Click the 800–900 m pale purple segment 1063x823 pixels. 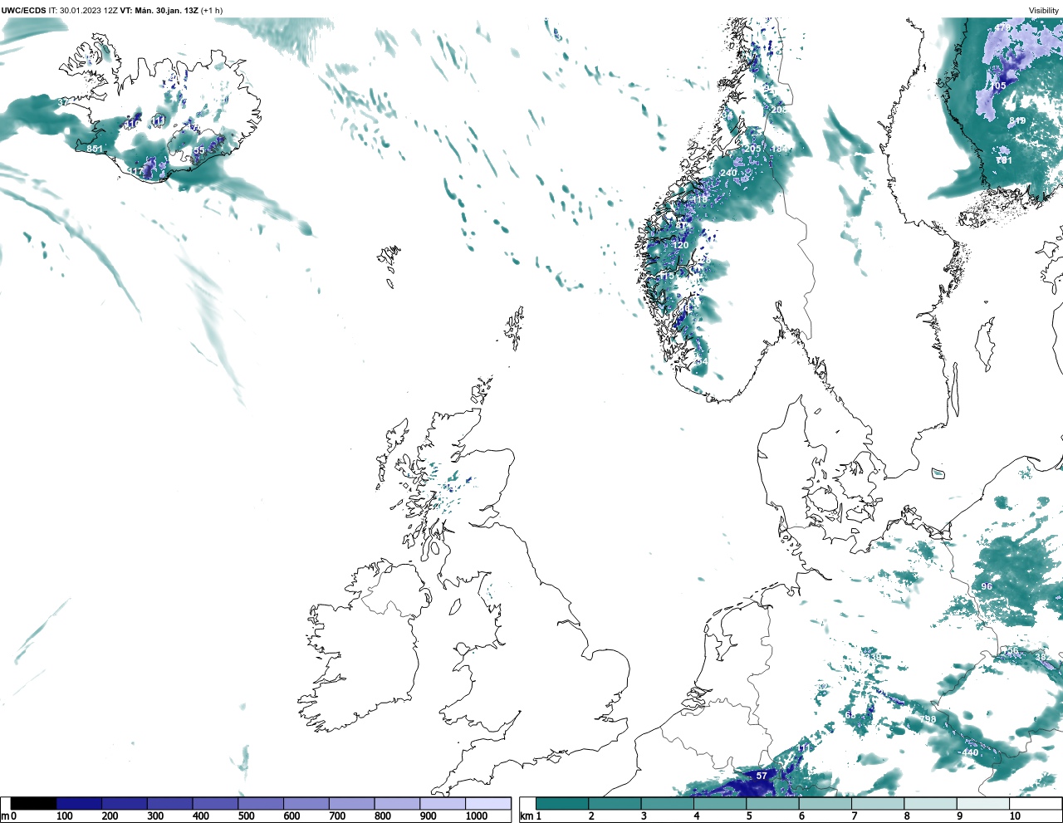coord(397,803)
